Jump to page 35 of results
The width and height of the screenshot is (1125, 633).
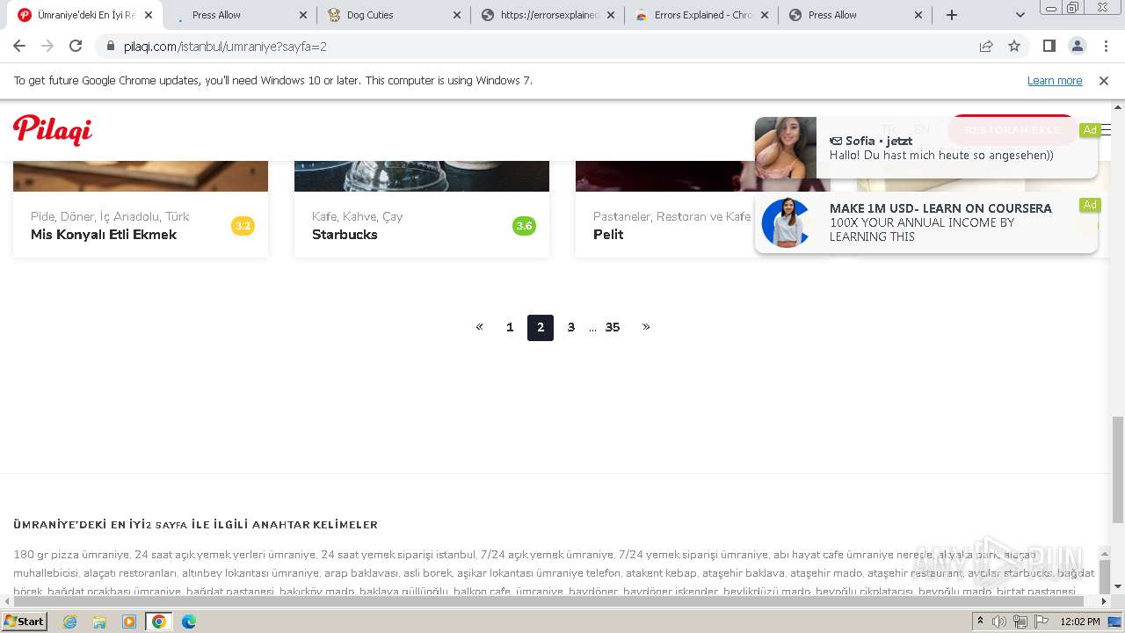613,327
